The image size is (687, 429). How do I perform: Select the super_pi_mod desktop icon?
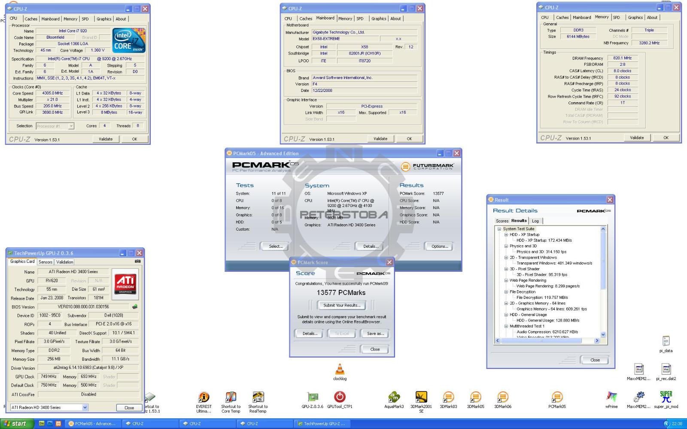(666, 397)
